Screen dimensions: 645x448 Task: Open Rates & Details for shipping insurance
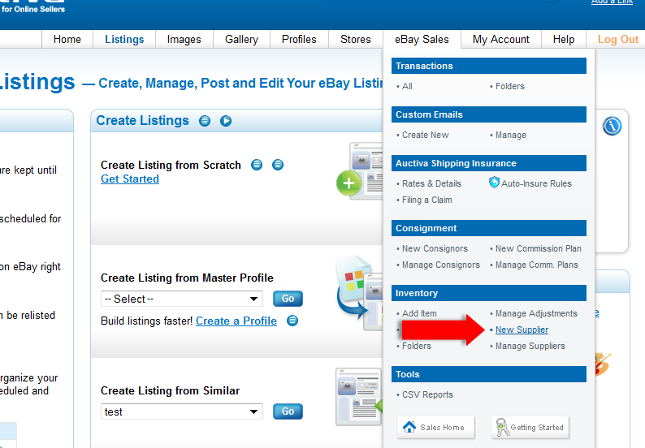tap(431, 183)
